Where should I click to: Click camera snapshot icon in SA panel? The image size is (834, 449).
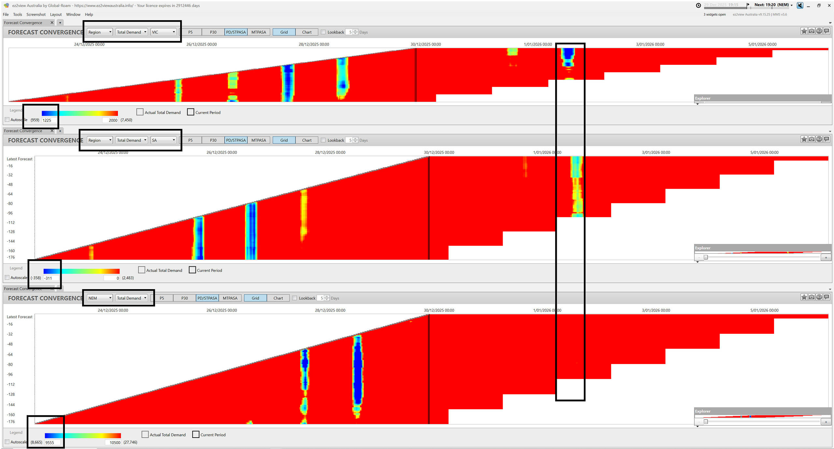coord(811,139)
